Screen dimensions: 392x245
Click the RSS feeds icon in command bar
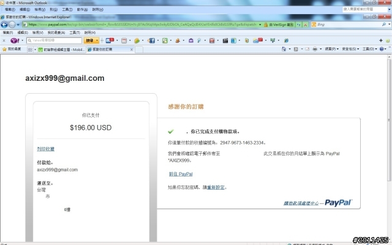click(296, 49)
